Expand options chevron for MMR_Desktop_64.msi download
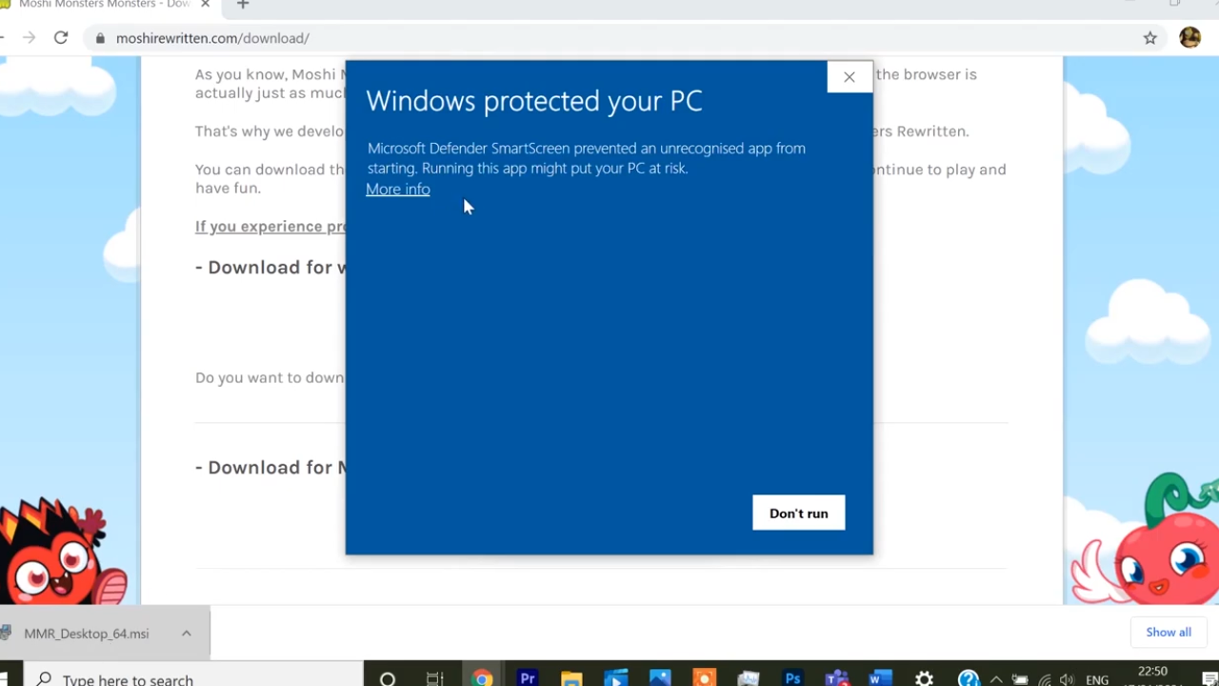Image resolution: width=1219 pixels, height=686 pixels. [187, 634]
